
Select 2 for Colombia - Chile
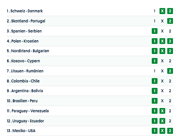[170, 81]
